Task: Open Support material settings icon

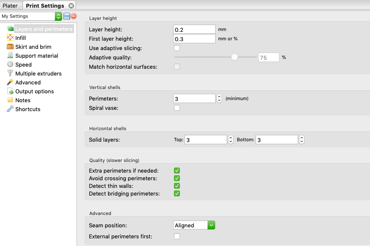Action: 10,55
